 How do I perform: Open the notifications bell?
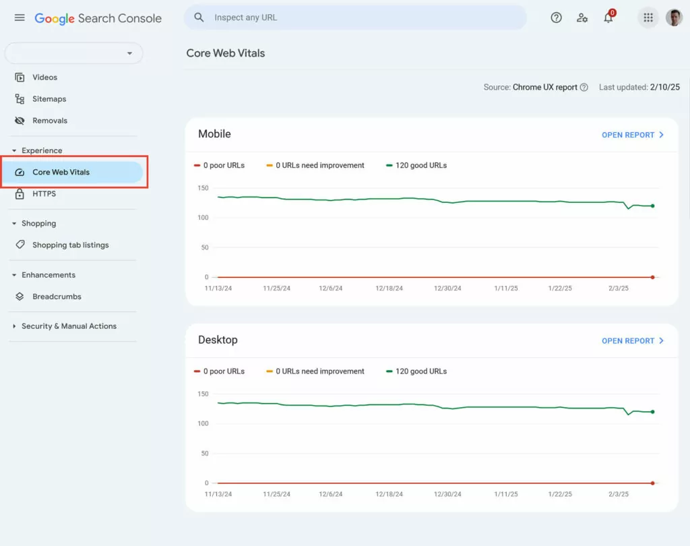tap(608, 17)
